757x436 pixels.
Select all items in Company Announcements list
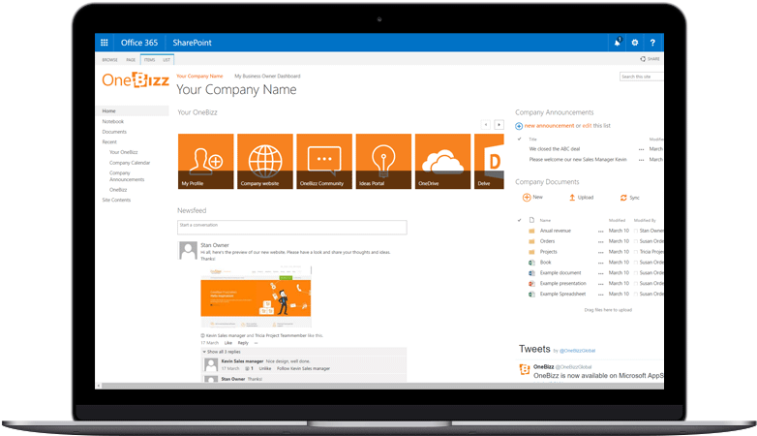coord(521,139)
